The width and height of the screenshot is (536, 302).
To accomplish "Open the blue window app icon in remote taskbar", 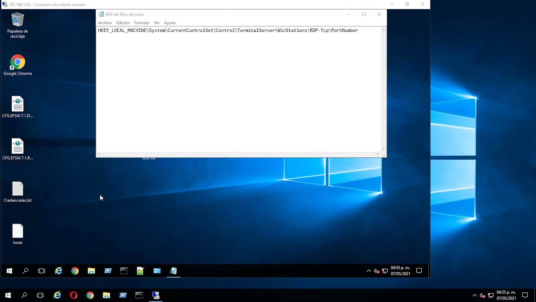I will (108, 271).
